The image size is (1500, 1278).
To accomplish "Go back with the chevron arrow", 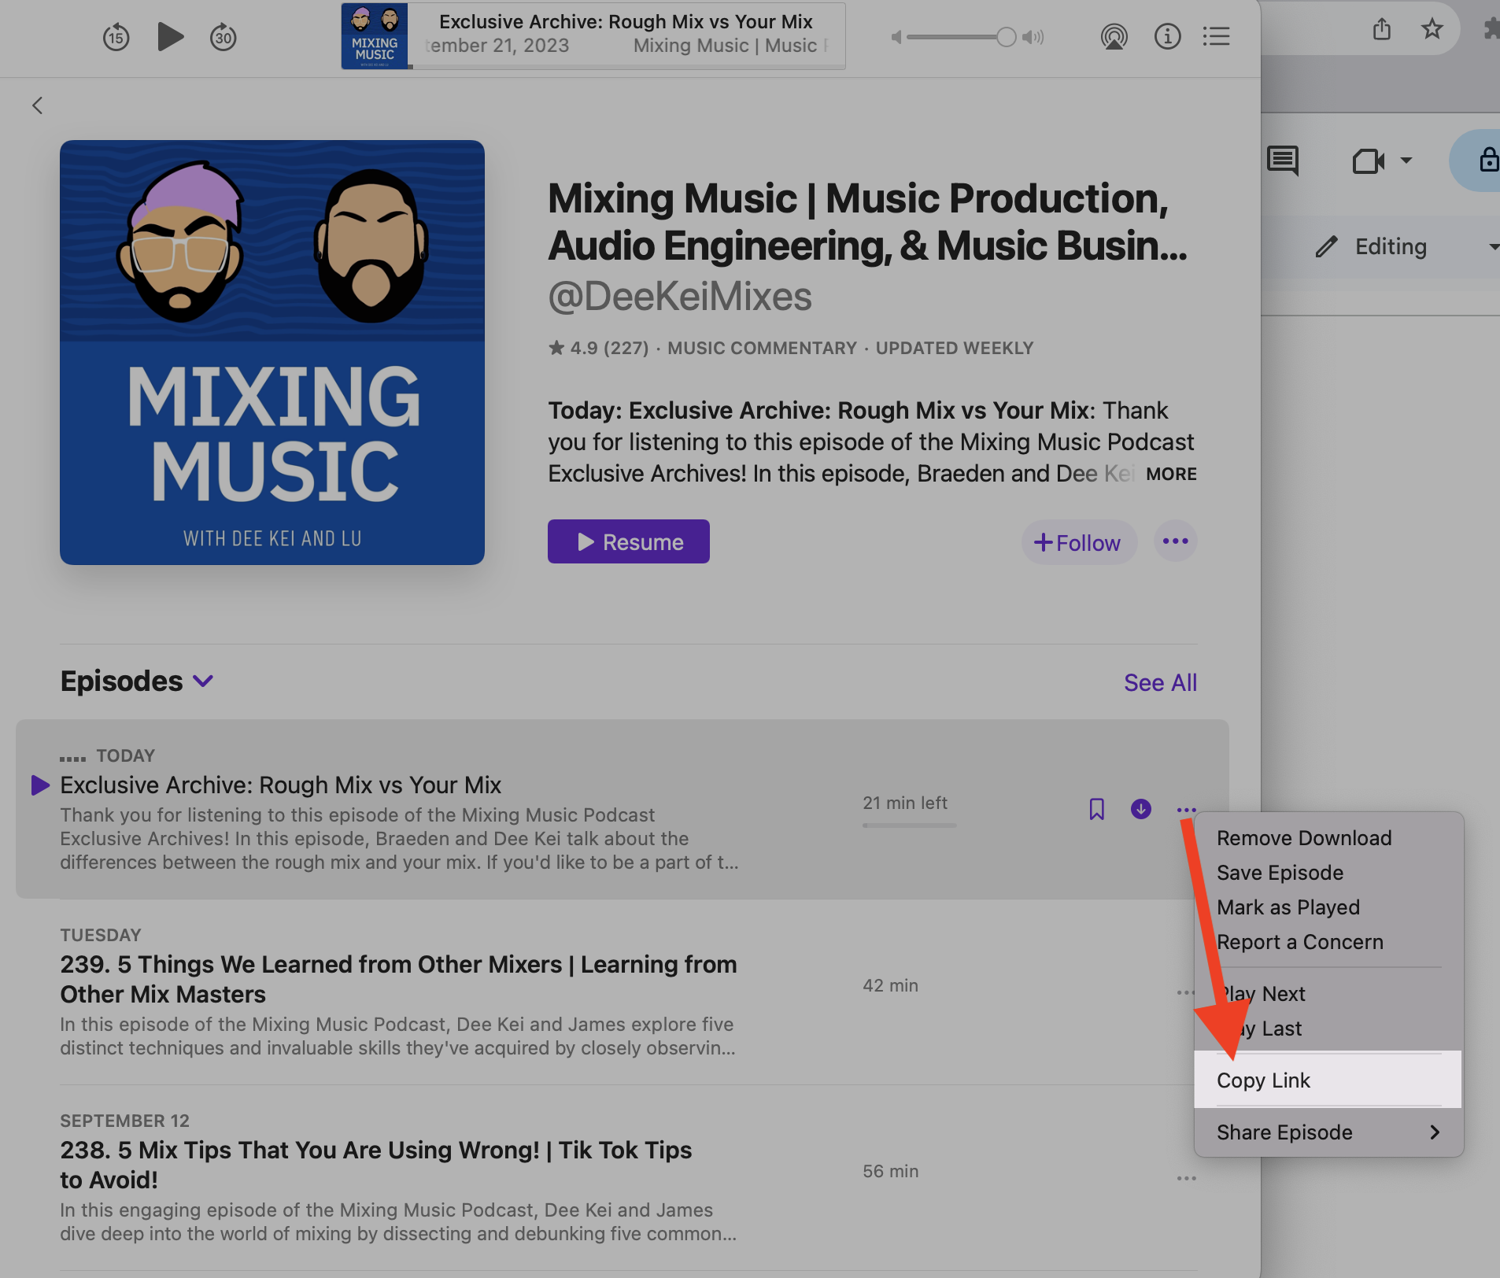I will point(37,105).
